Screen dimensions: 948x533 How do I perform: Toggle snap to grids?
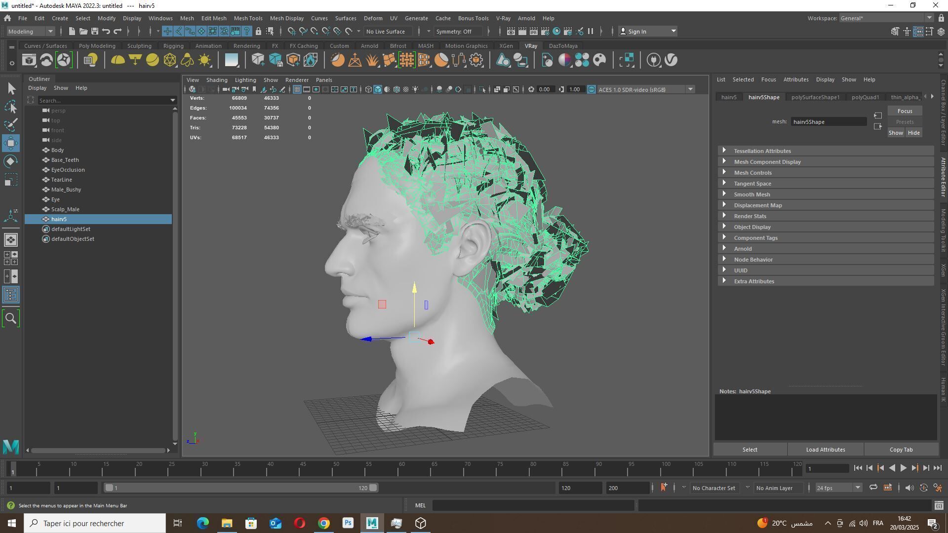coord(291,31)
